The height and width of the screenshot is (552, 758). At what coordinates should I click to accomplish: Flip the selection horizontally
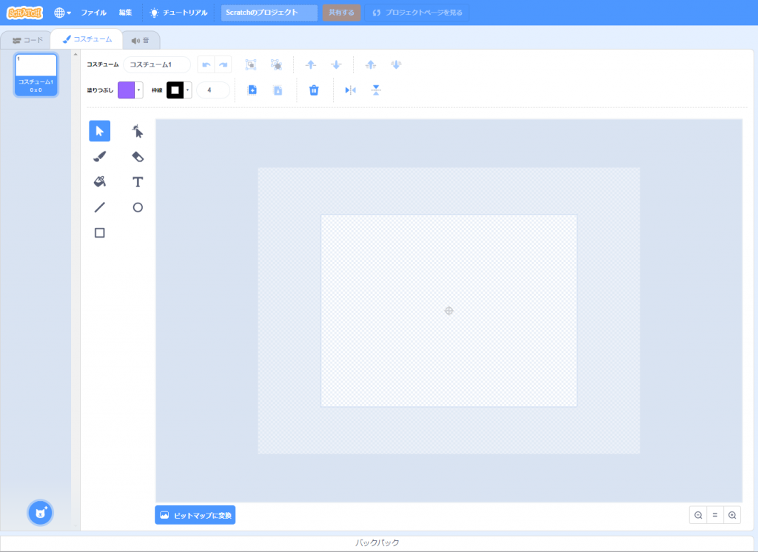click(x=351, y=90)
